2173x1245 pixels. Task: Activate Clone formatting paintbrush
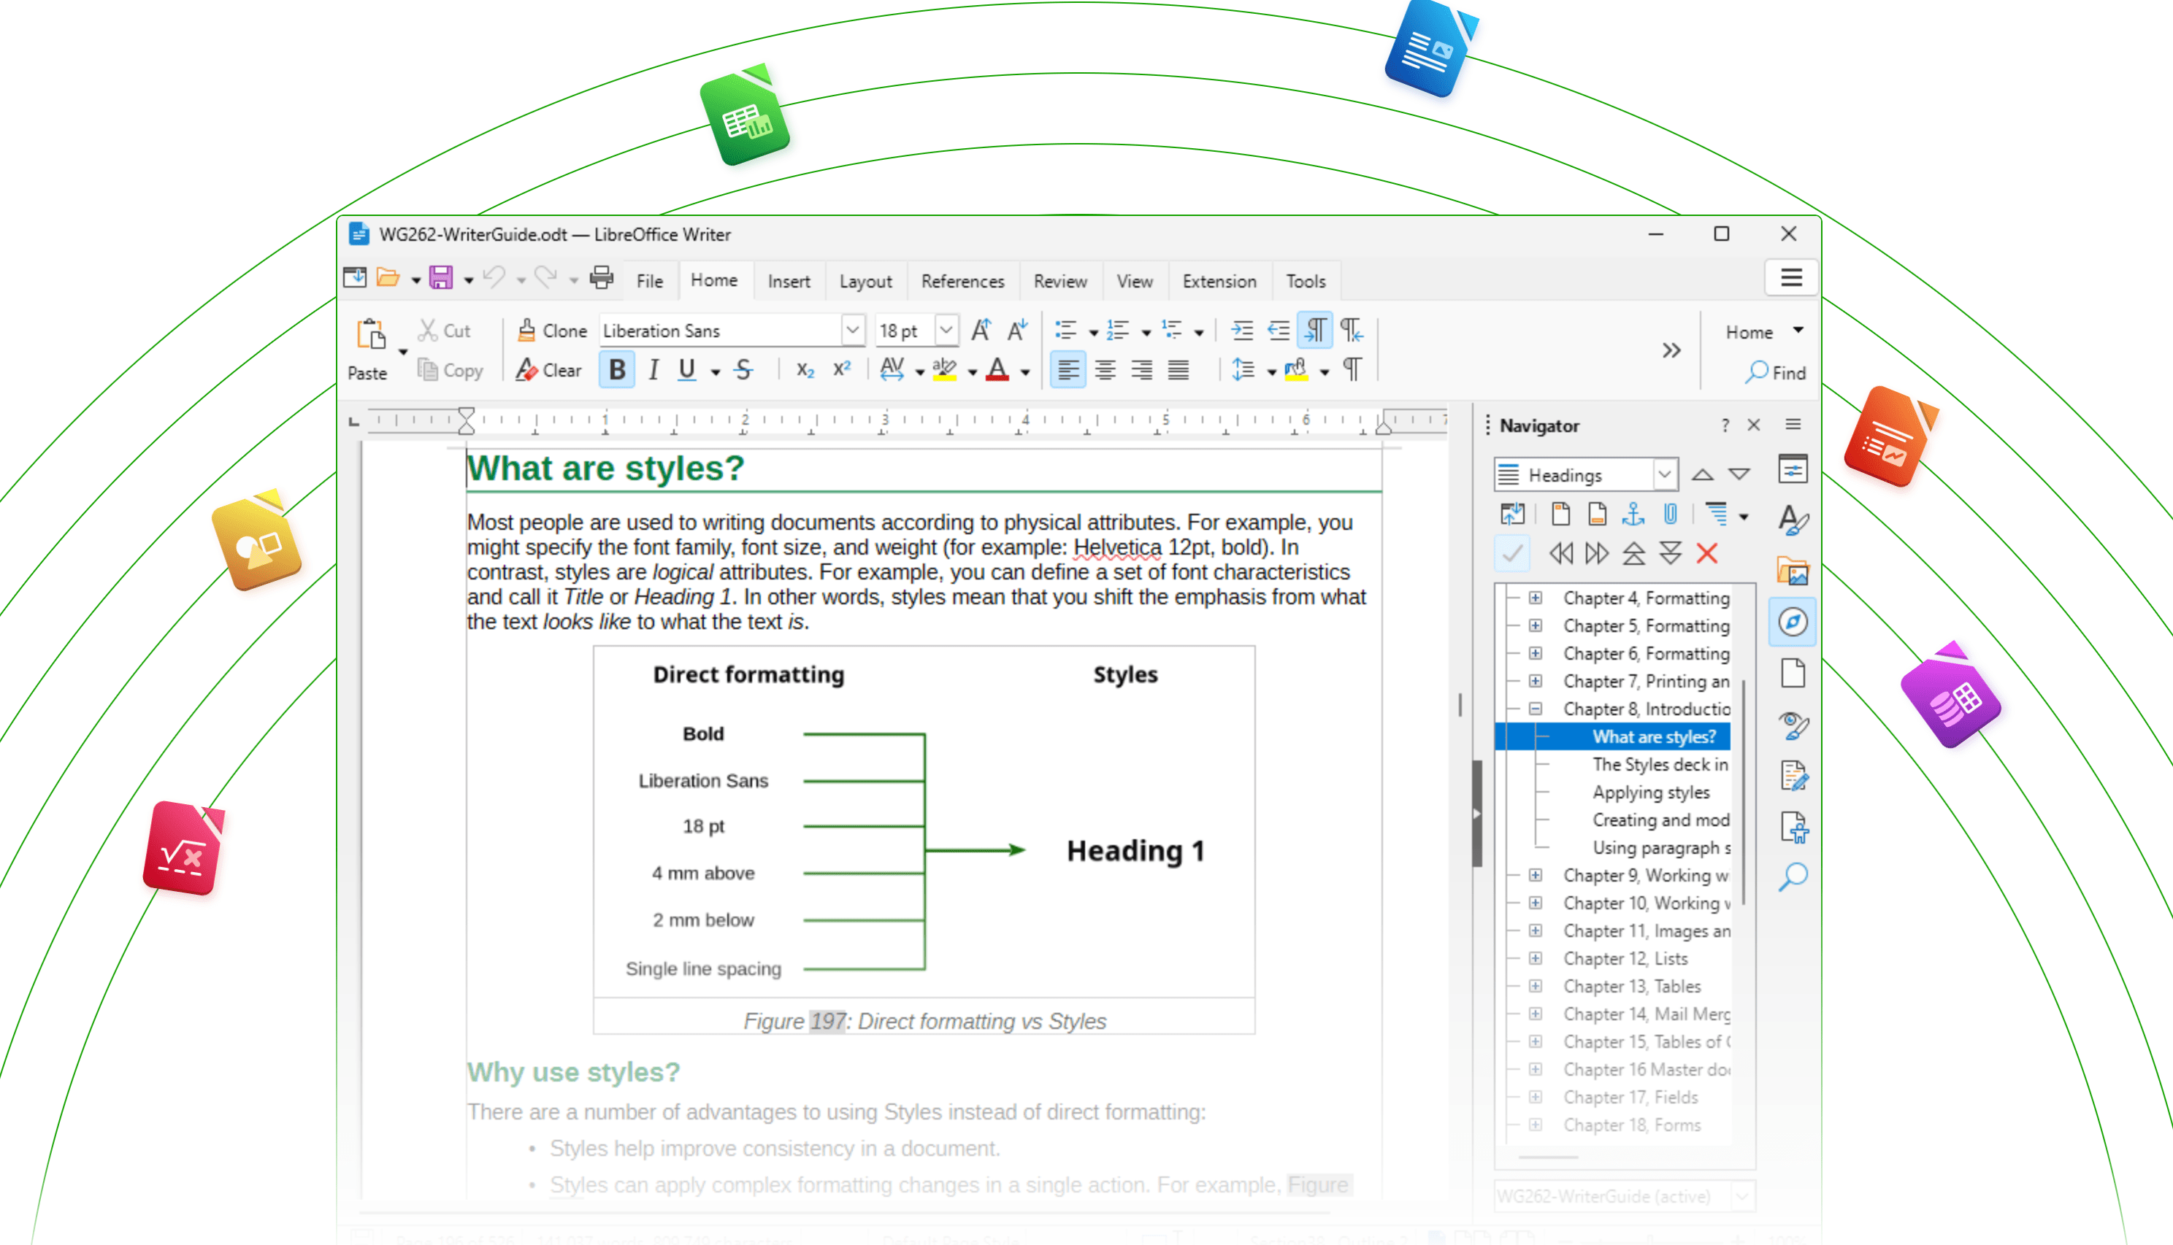coord(552,331)
